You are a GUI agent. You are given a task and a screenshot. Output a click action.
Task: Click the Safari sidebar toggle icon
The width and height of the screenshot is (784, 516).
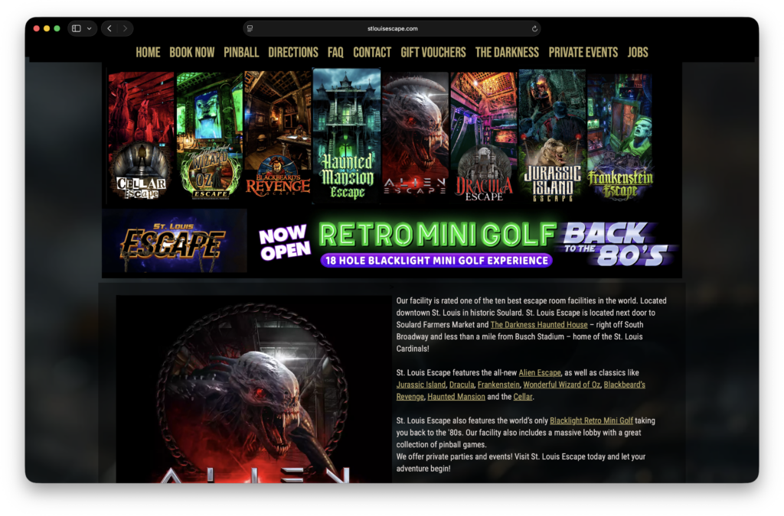77,28
